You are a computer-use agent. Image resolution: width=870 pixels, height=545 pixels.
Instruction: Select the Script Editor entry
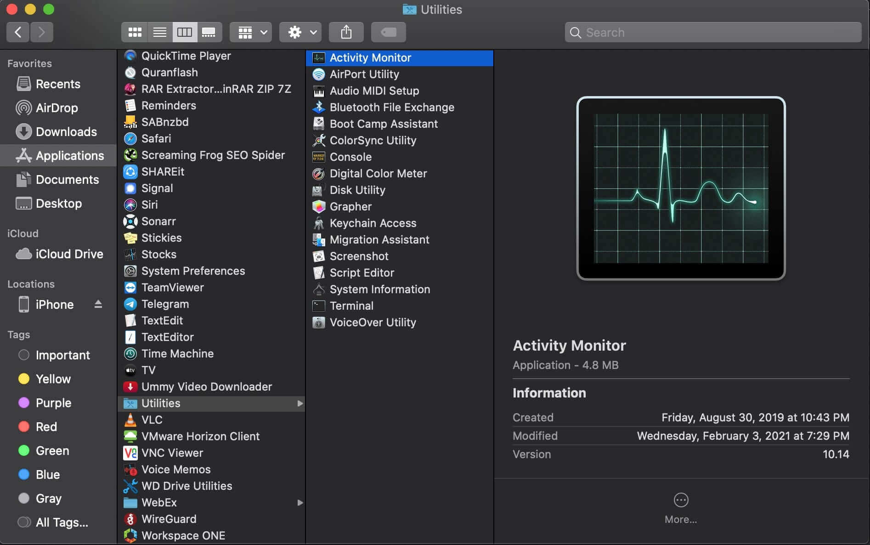click(400, 273)
